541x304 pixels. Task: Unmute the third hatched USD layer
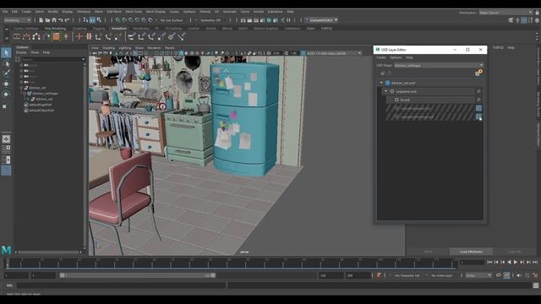click(x=478, y=108)
